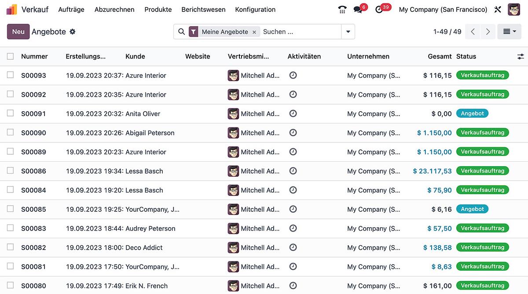
Task: Open optional column settings icon
Action: click(x=521, y=56)
